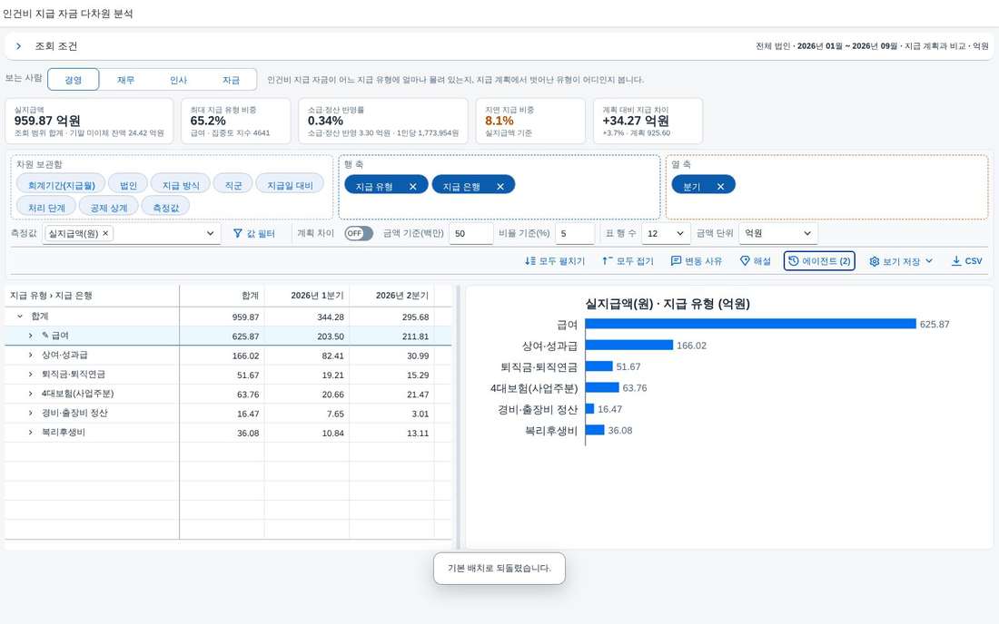Image resolution: width=999 pixels, height=624 pixels.
Task: Remove 지급 유형 from the row axis
Action: pos(413,186)
